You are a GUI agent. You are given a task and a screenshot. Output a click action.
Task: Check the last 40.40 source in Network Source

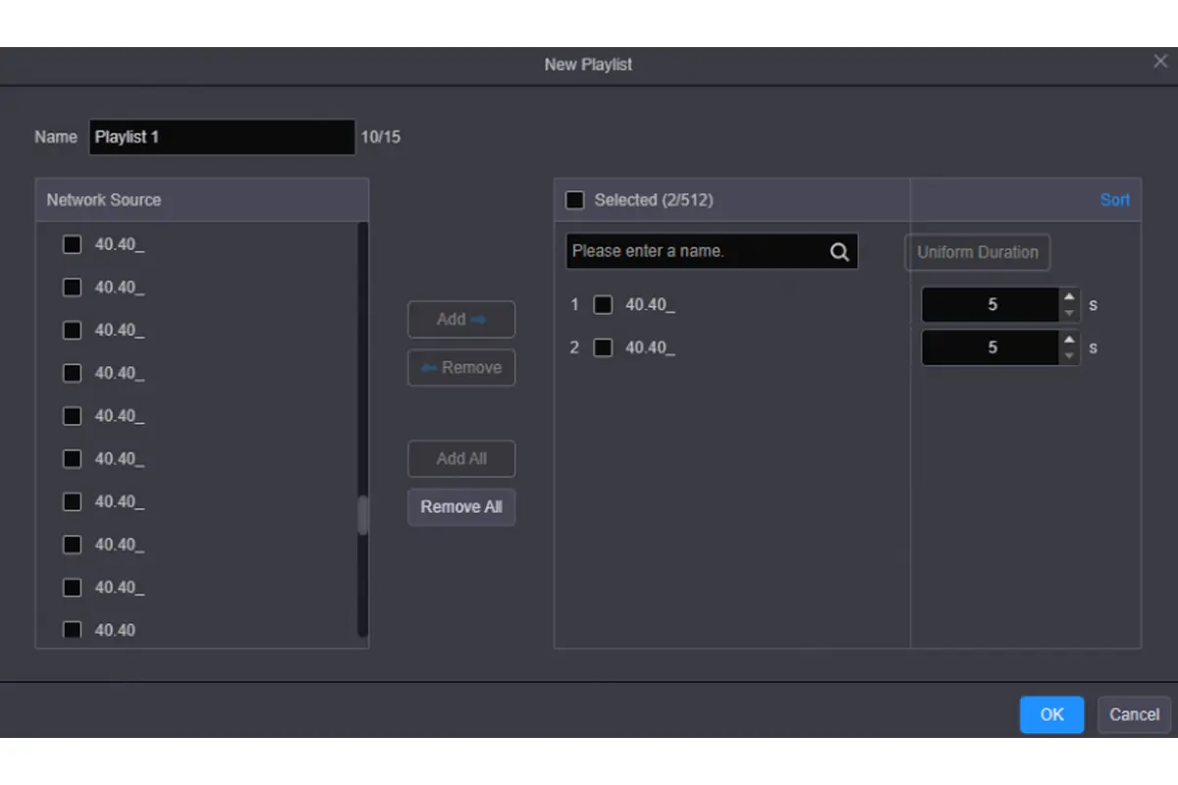(72, 629)
